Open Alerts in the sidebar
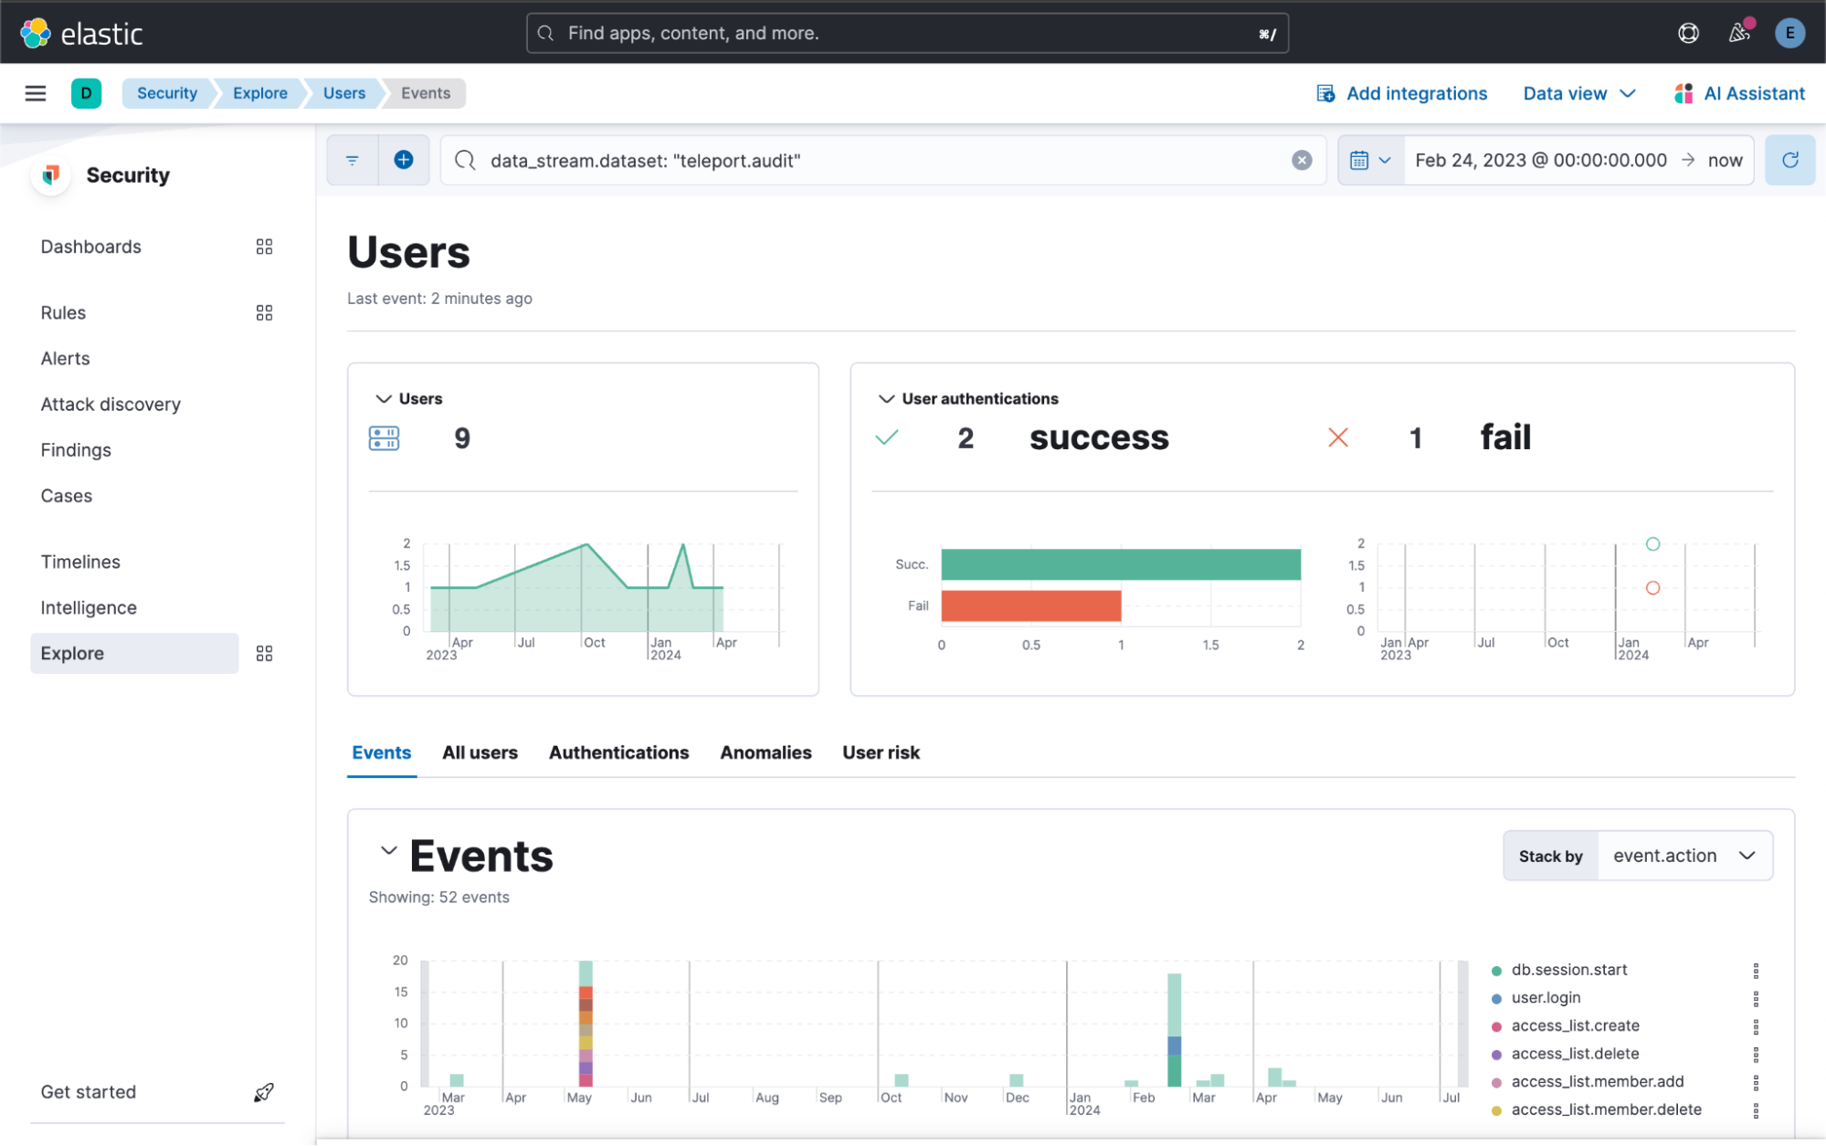The height and width of the screenshot is (1146, 1826). pyautogui.click(x=65, y=359)
